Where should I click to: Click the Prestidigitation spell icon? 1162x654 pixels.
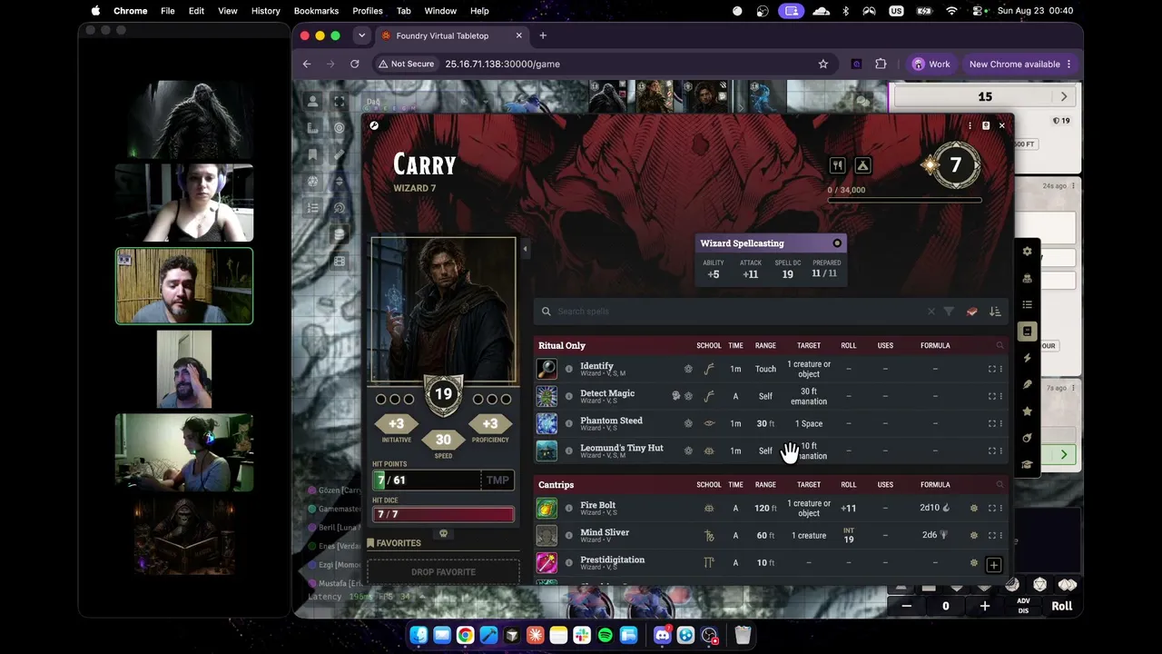click(547, 562)
